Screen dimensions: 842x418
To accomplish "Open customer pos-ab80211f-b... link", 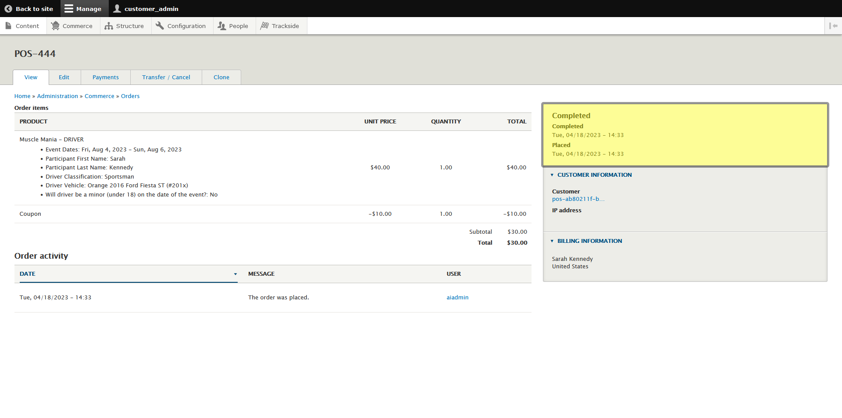I will (578, 199).
